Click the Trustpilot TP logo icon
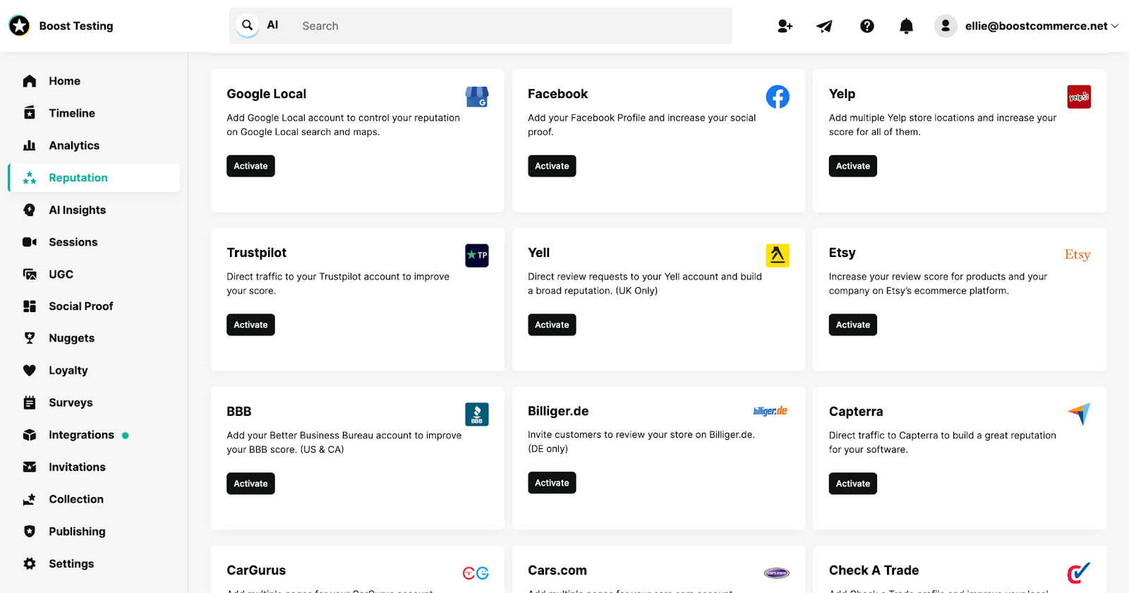The height and width of the screenshot is (593, 1129). click(x=477, y=256)
